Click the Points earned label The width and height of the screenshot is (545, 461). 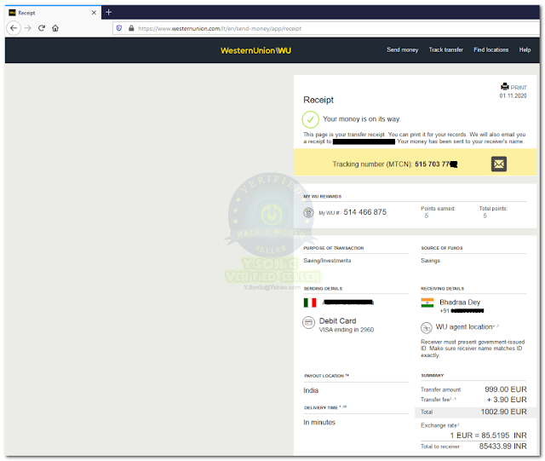point(438,209)
